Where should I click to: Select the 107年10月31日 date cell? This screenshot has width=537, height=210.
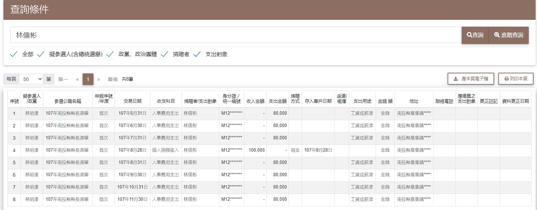[133, 187]
